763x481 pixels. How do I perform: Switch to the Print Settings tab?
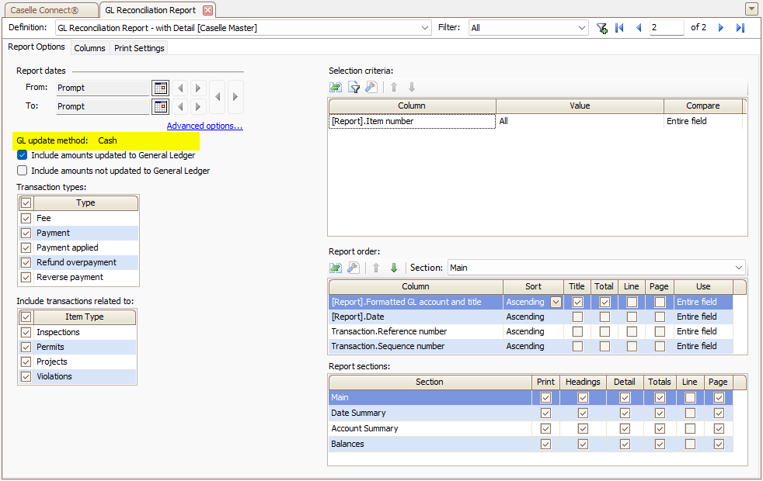coord(138,47)
